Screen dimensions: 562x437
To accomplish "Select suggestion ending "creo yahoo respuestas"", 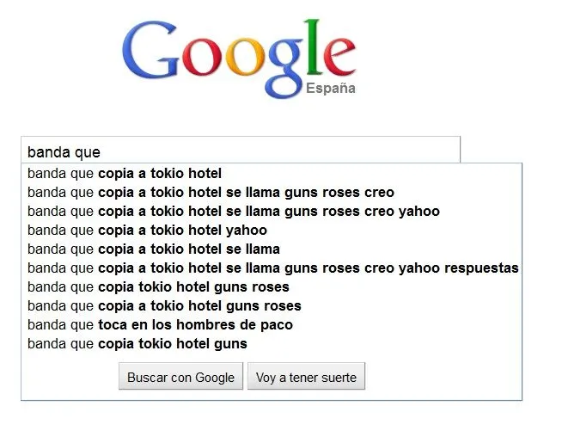I will (x=272, y=268).
